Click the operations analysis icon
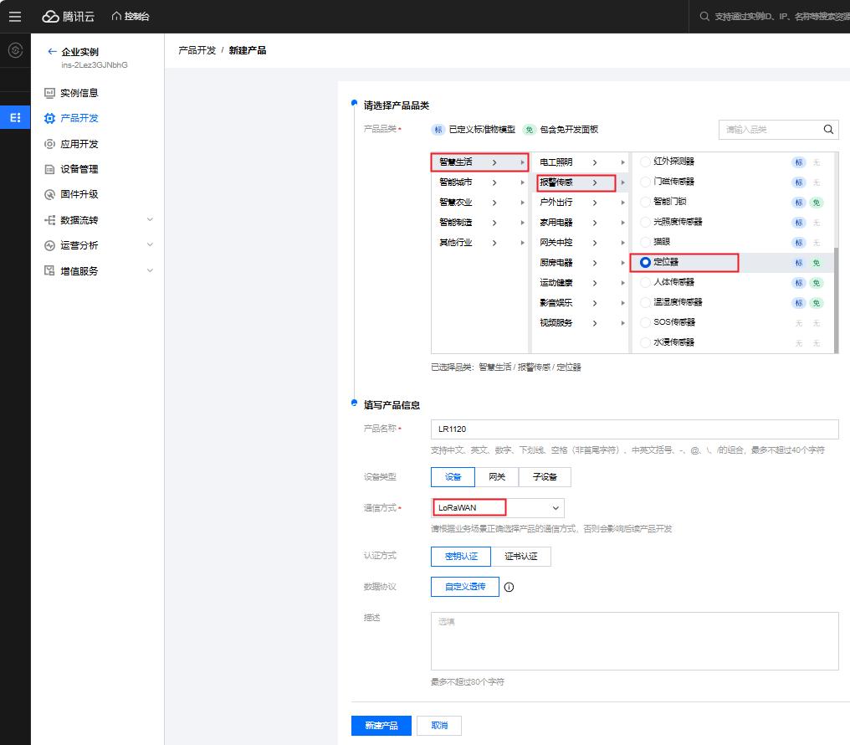Viewport: 850px width, 745px height. pyautogui.click(x=49, y=245)
